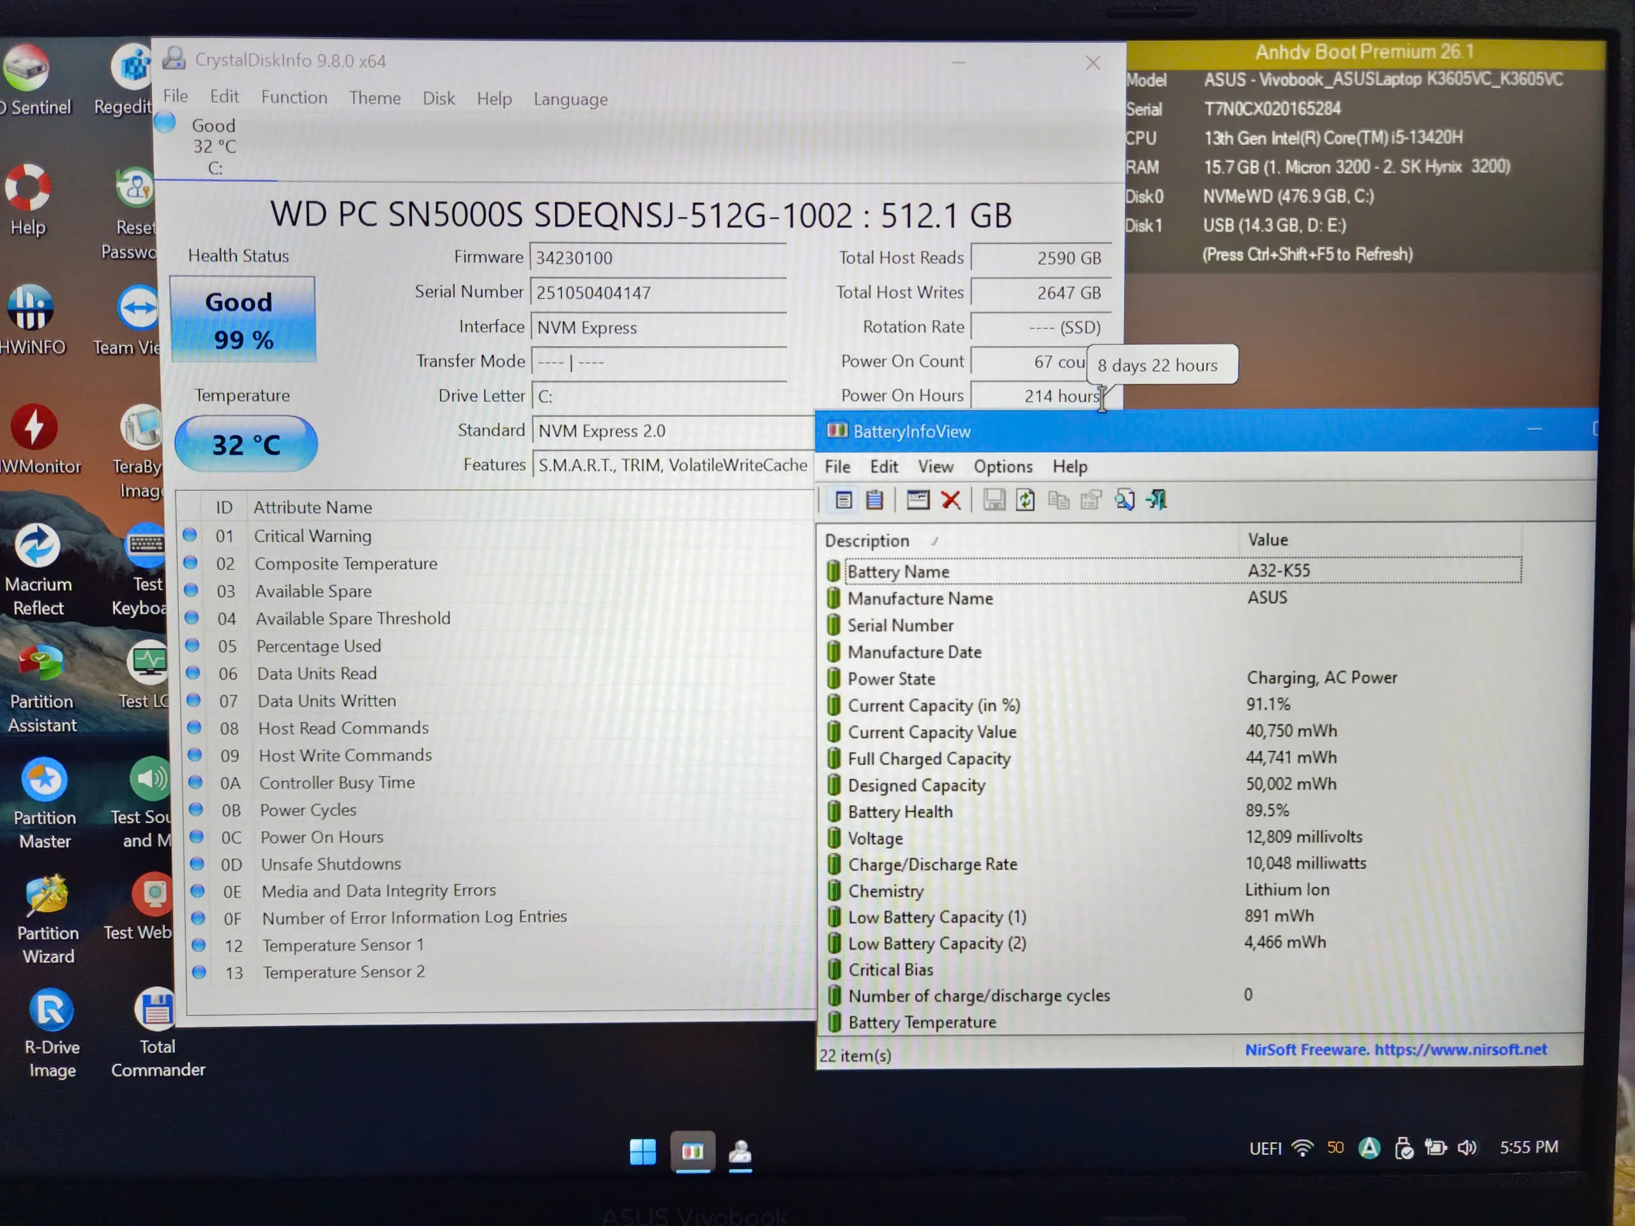This screenshot has width=1635, height=1226.
Task: Launch Partition Wizard from the desktop
Action: (x=47, y=919)
